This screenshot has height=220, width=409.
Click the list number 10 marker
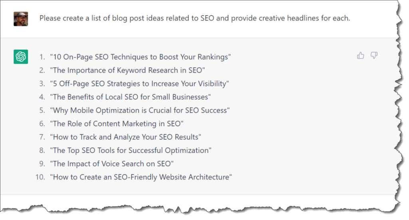point(40,177)
